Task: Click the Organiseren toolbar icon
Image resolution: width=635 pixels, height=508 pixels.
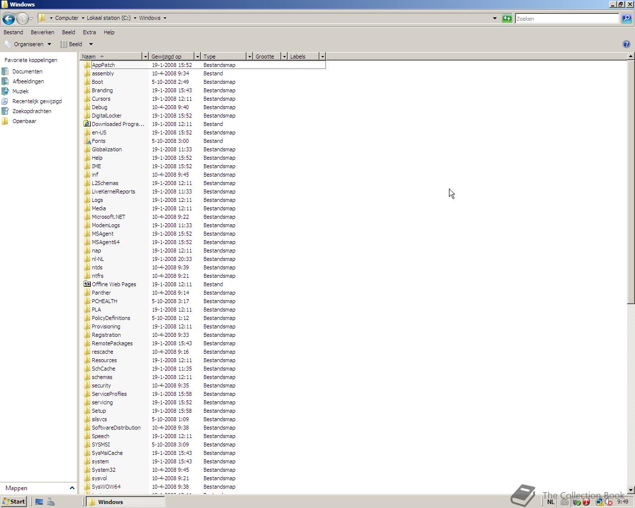Action: [8, 44]
